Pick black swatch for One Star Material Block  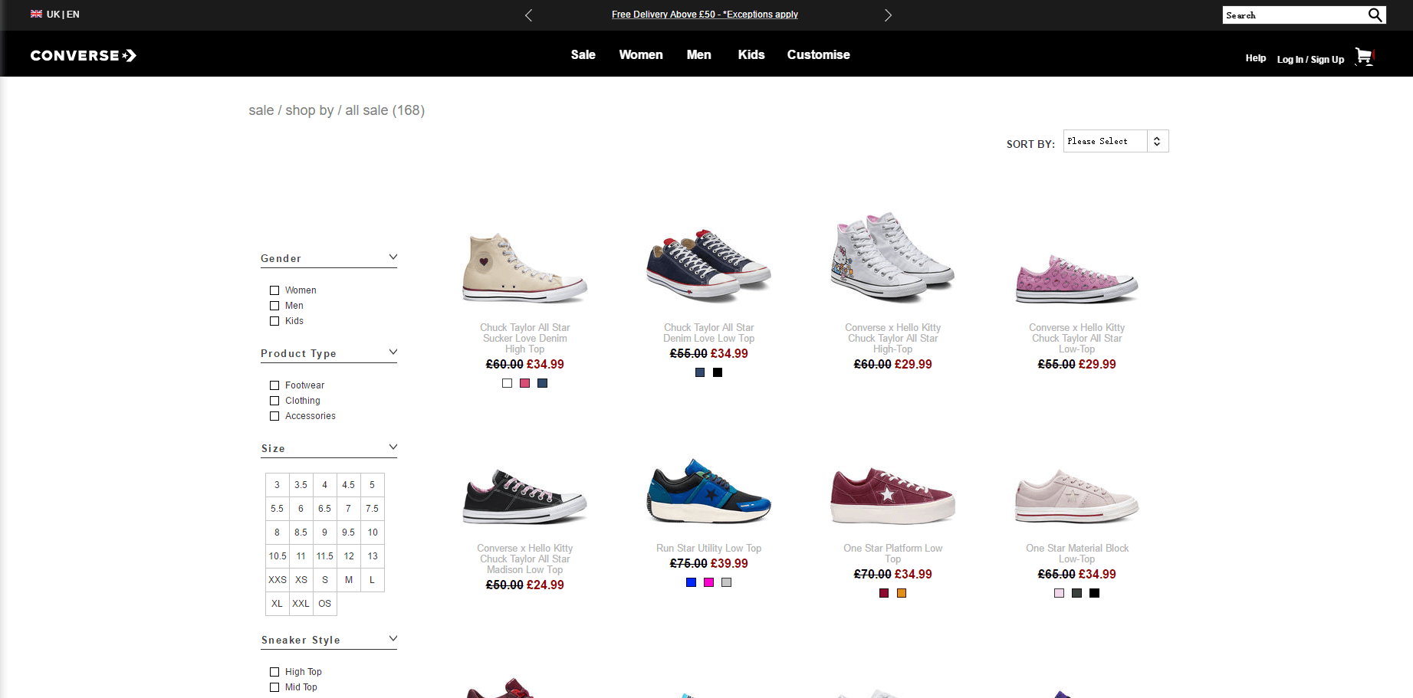click(1094, 593)
